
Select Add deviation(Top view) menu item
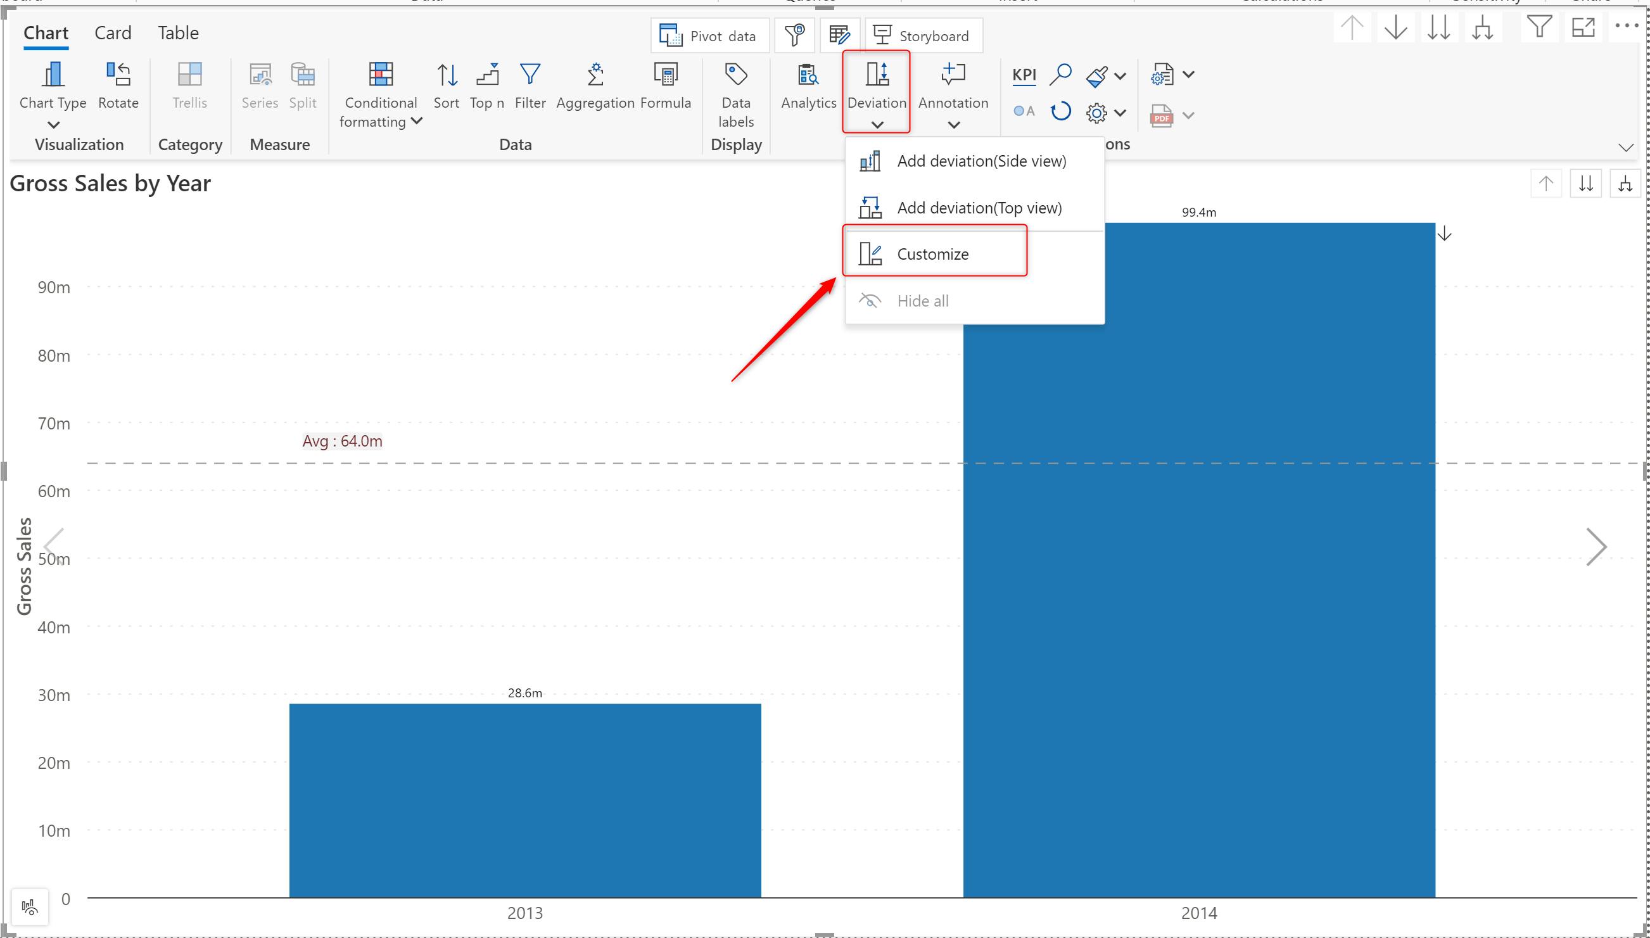pos(979,208)
